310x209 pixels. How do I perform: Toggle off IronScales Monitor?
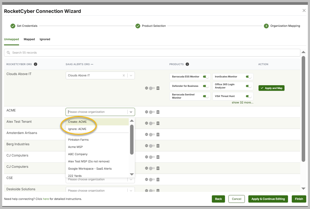click(x=249, y=77)
